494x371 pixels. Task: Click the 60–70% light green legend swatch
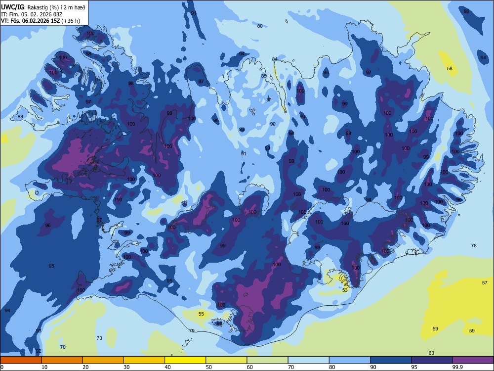[267, 360]
